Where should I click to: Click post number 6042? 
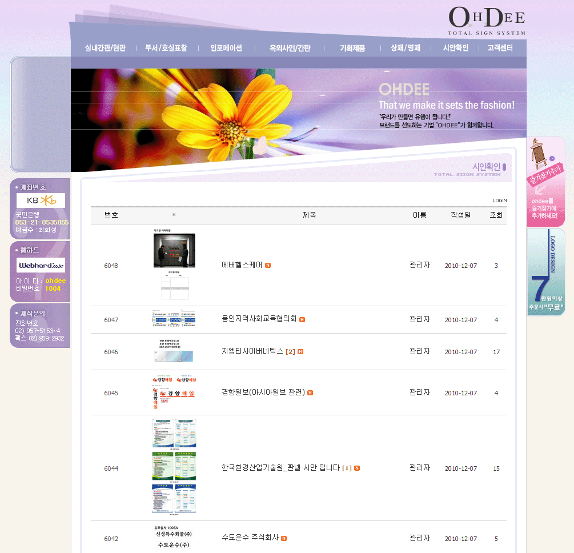pyautogui.click(x=111, y=539)
